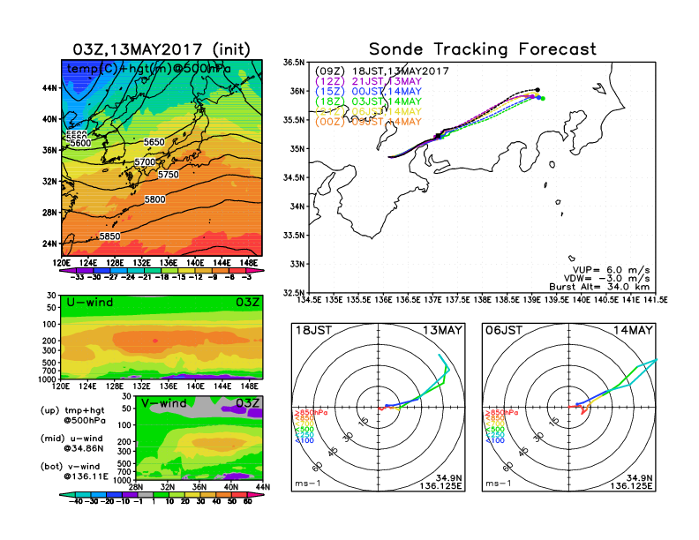Click the '(up) tmp+hgt @500hPa' note
The width and height of the screenshot is (699, 540).
72,416
